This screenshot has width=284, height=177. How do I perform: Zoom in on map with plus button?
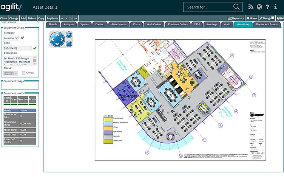tap(69, 35)
